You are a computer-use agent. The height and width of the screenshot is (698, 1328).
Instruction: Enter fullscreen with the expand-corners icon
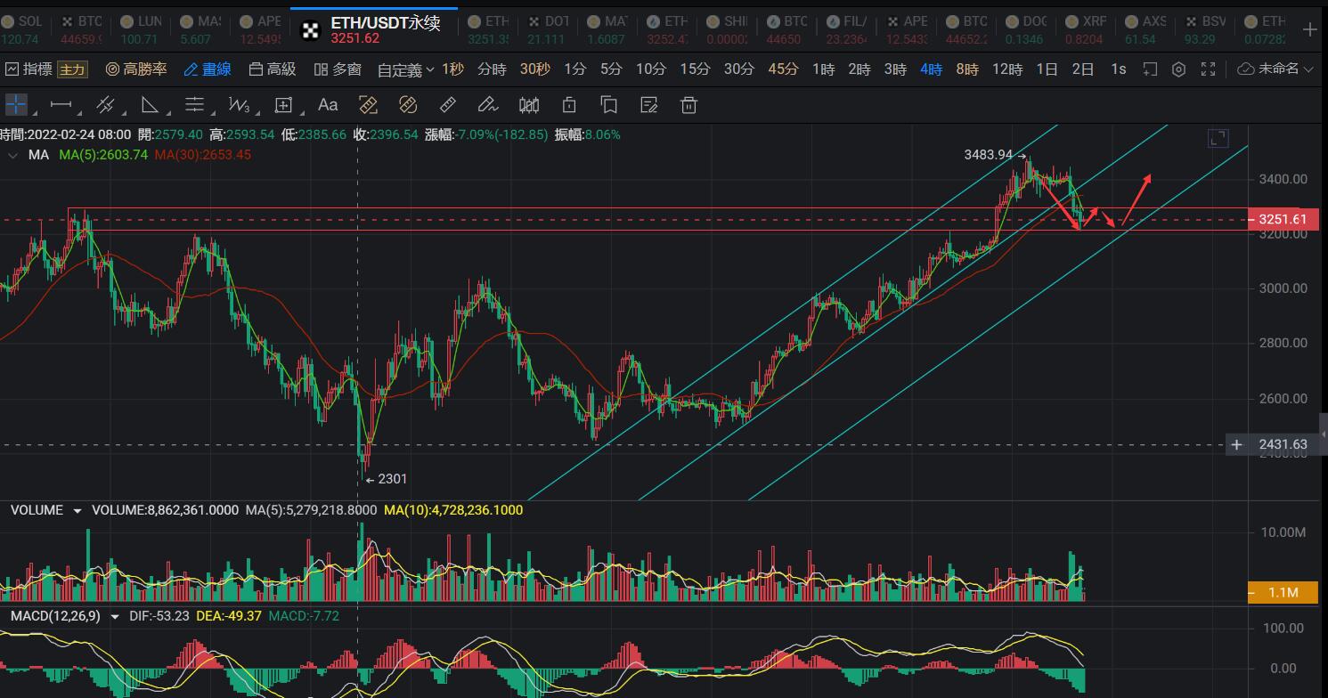click(x=1209, y=69)
